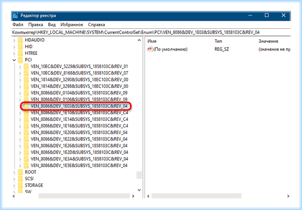Click the PCI folder icon
302x210 pixels.
pyautogui.click(x=20, y=60)
